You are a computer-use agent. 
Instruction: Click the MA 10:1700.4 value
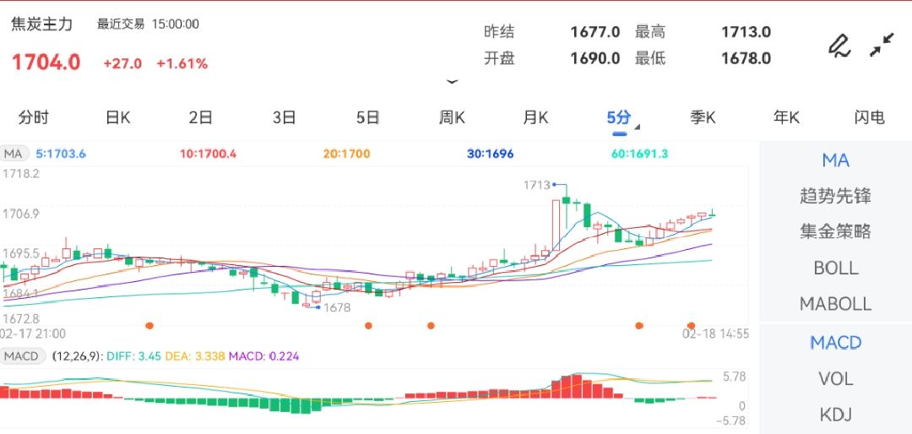[209, 155]
